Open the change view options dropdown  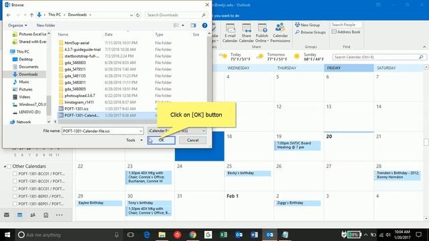click(x=183, y=25)
